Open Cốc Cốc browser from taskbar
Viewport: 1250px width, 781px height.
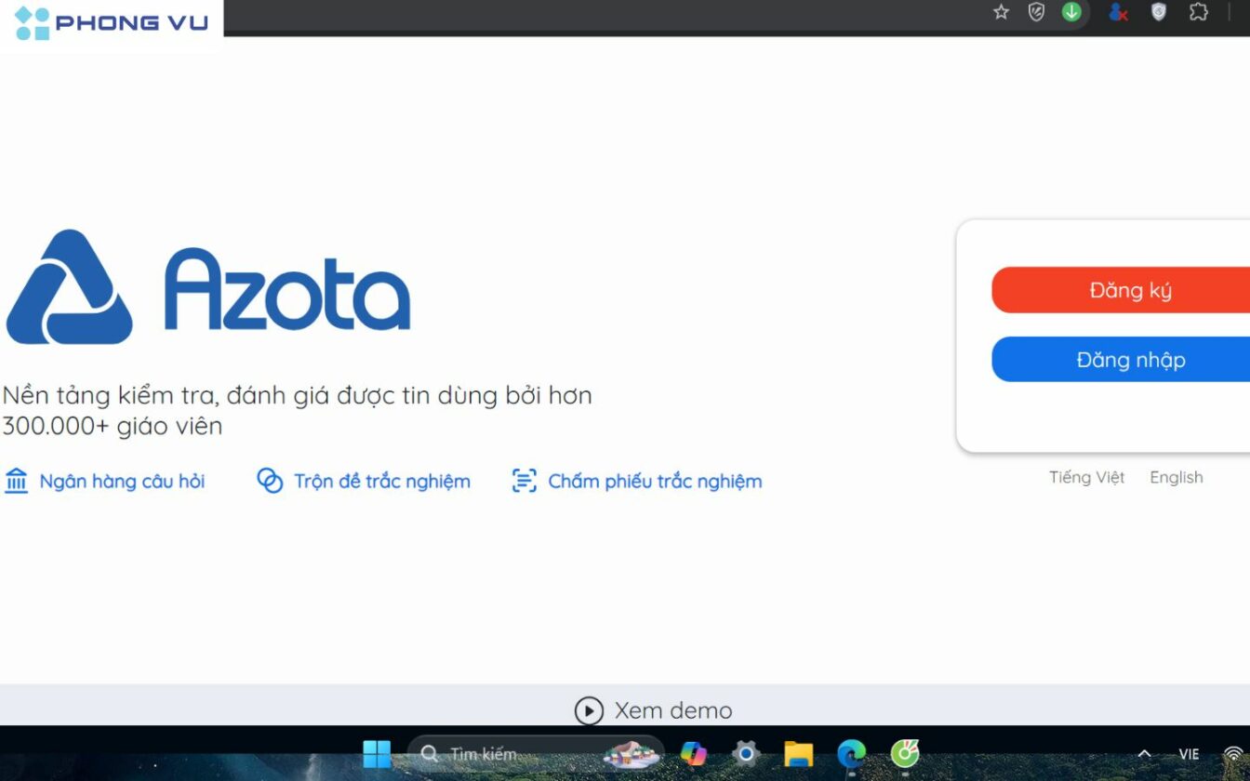(904, 754)
